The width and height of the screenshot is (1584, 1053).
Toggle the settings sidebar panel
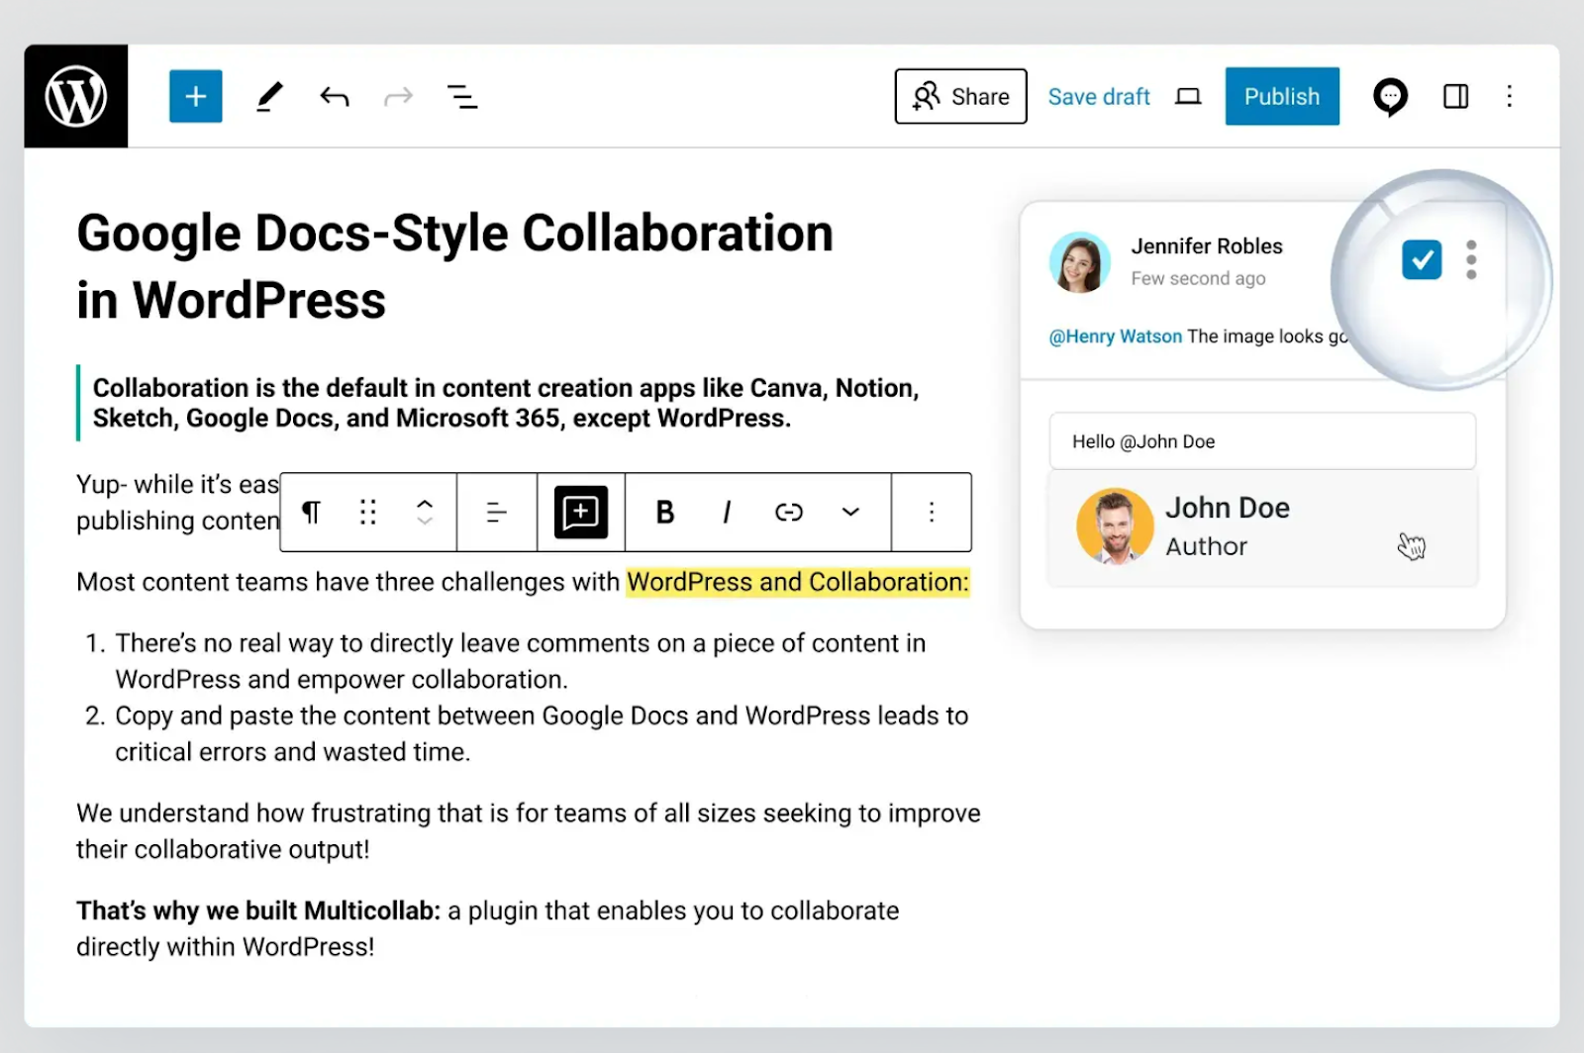pyautogui.click(x=1455, y=96)
